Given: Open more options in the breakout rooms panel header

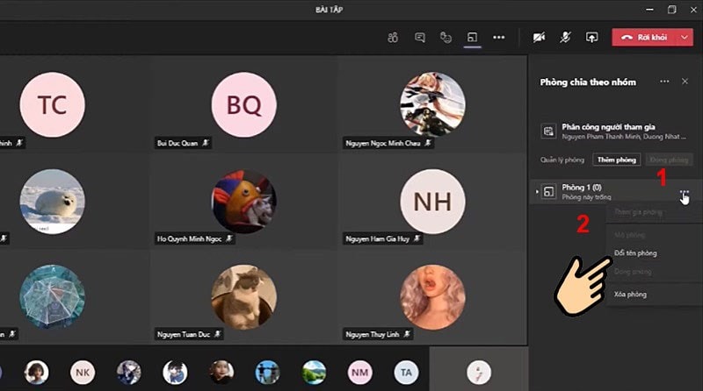Looking at the screenshot, I should point(664,82).
